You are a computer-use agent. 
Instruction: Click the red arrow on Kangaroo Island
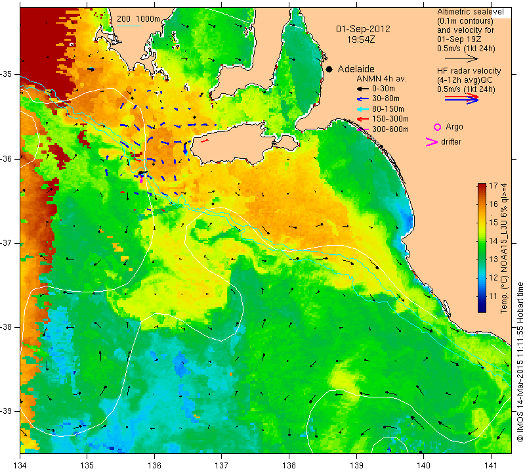click(x=205, y=141)
